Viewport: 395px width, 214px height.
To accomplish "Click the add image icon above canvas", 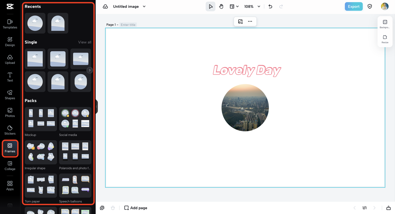I will click(240, 21).
